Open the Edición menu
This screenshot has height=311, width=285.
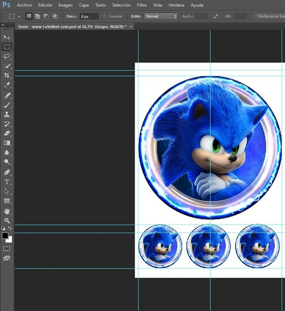point(45,5)
